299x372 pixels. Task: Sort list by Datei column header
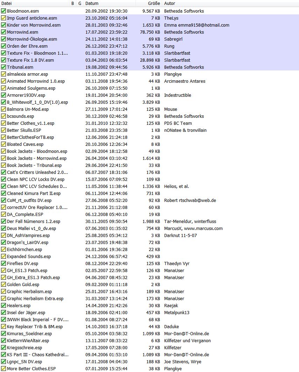pyautogui.click(x=35, y=3)
